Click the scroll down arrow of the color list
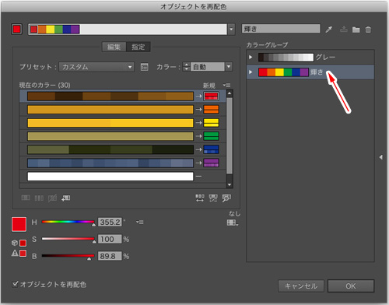This screenshot has width=389, height=305. [230, 184]
